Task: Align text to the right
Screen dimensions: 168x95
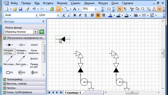Action: (x=103, y=15)
